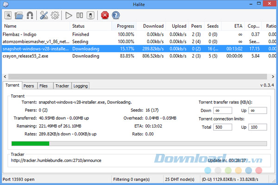Viewport: 278px width, 185px height.
Task: Click the 00:00:06 ETA cell
Action: click(x=234, y=56)
